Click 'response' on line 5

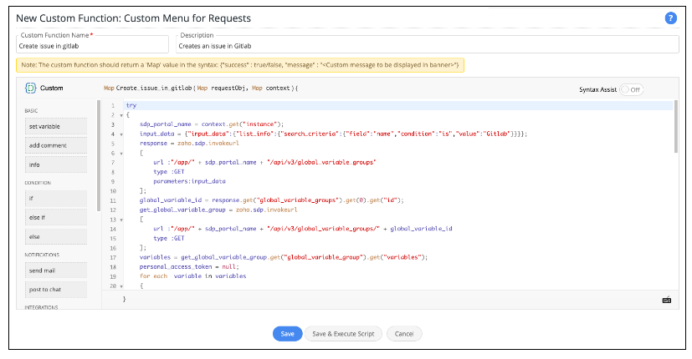(x=153, y=143)
